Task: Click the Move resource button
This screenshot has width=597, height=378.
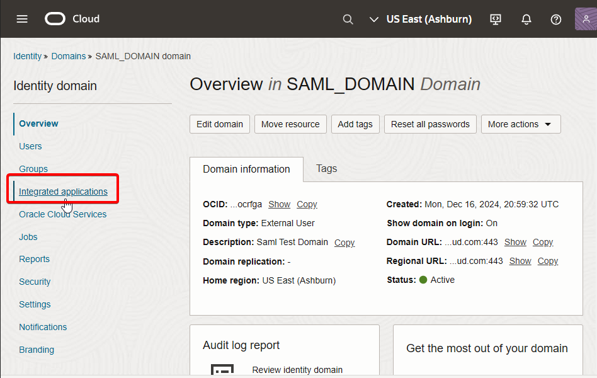Action: tap(290, 124)
